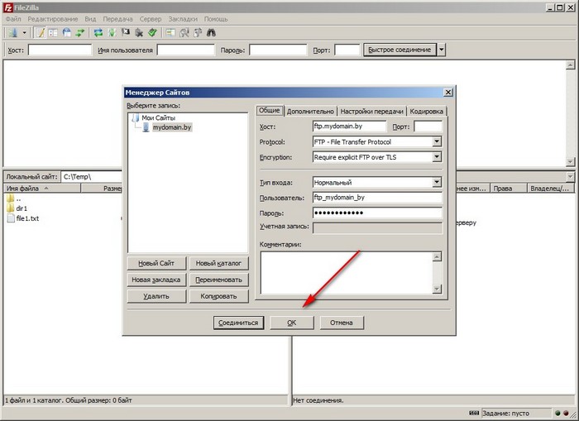Screen dimensions: 579x421
Task: Toggle directory comparison icon
Action: (x=184, y=33)
